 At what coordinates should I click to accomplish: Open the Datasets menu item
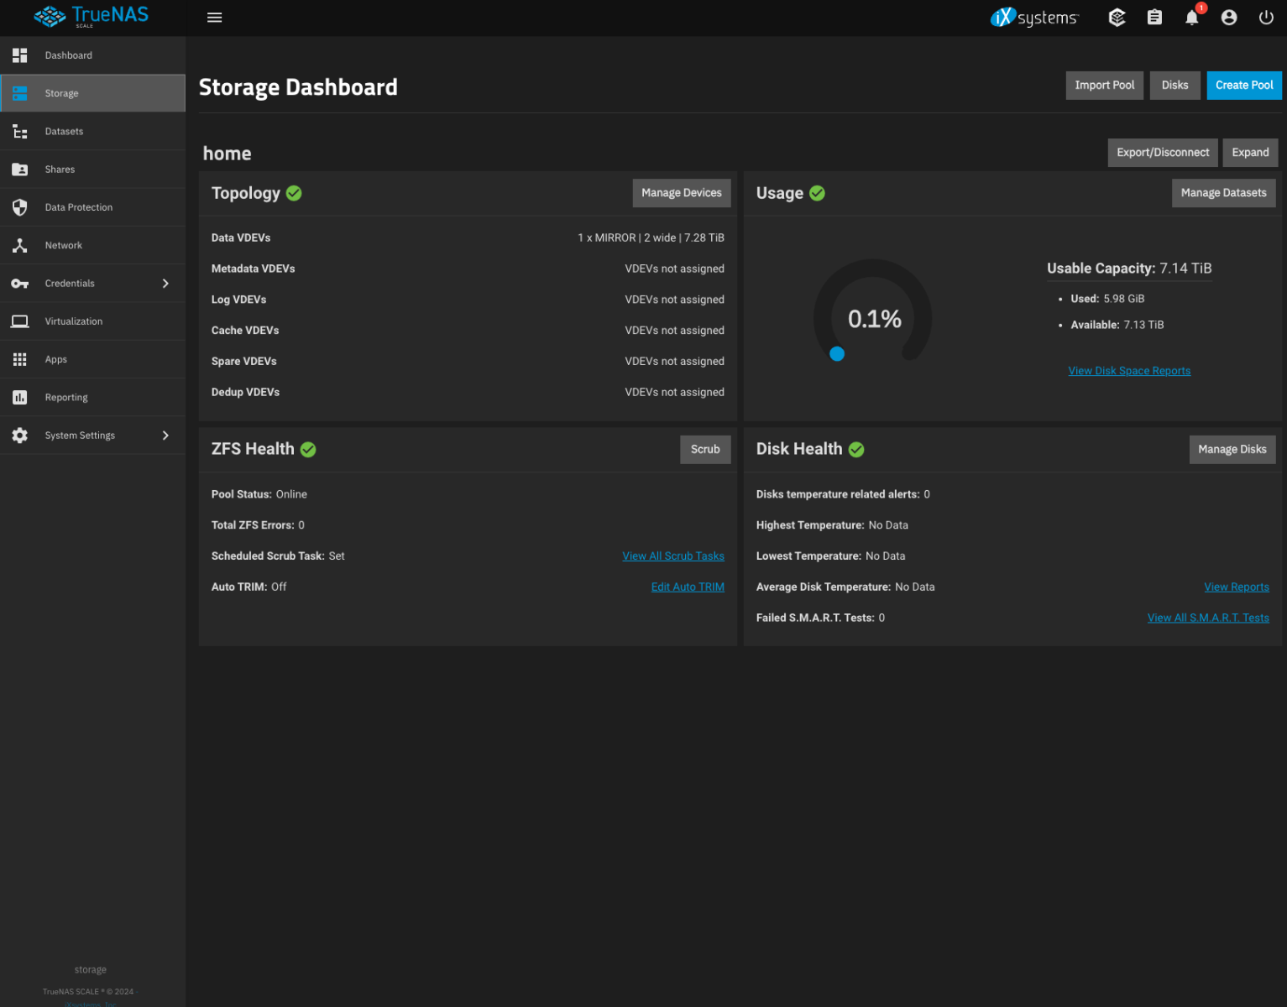click(92, 132)
